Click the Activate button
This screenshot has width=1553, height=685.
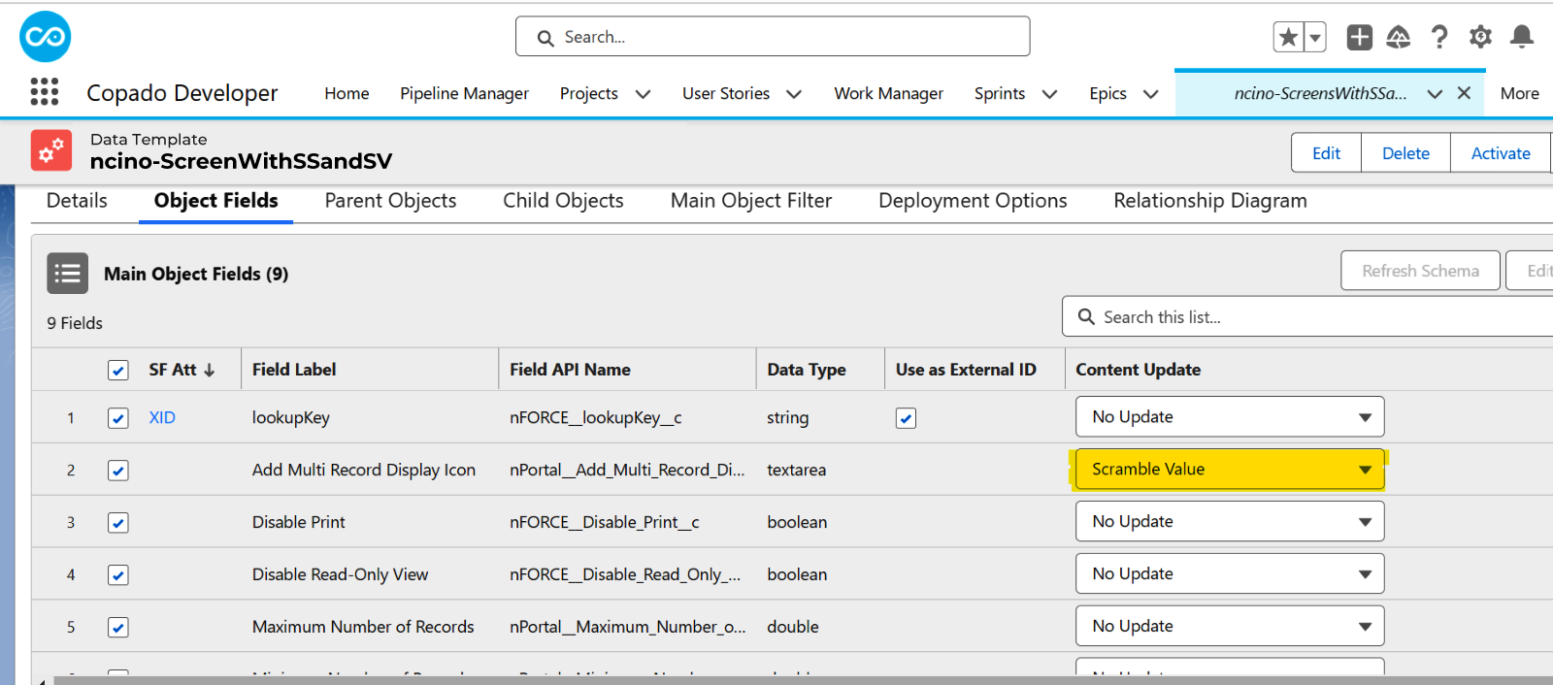1501,153
